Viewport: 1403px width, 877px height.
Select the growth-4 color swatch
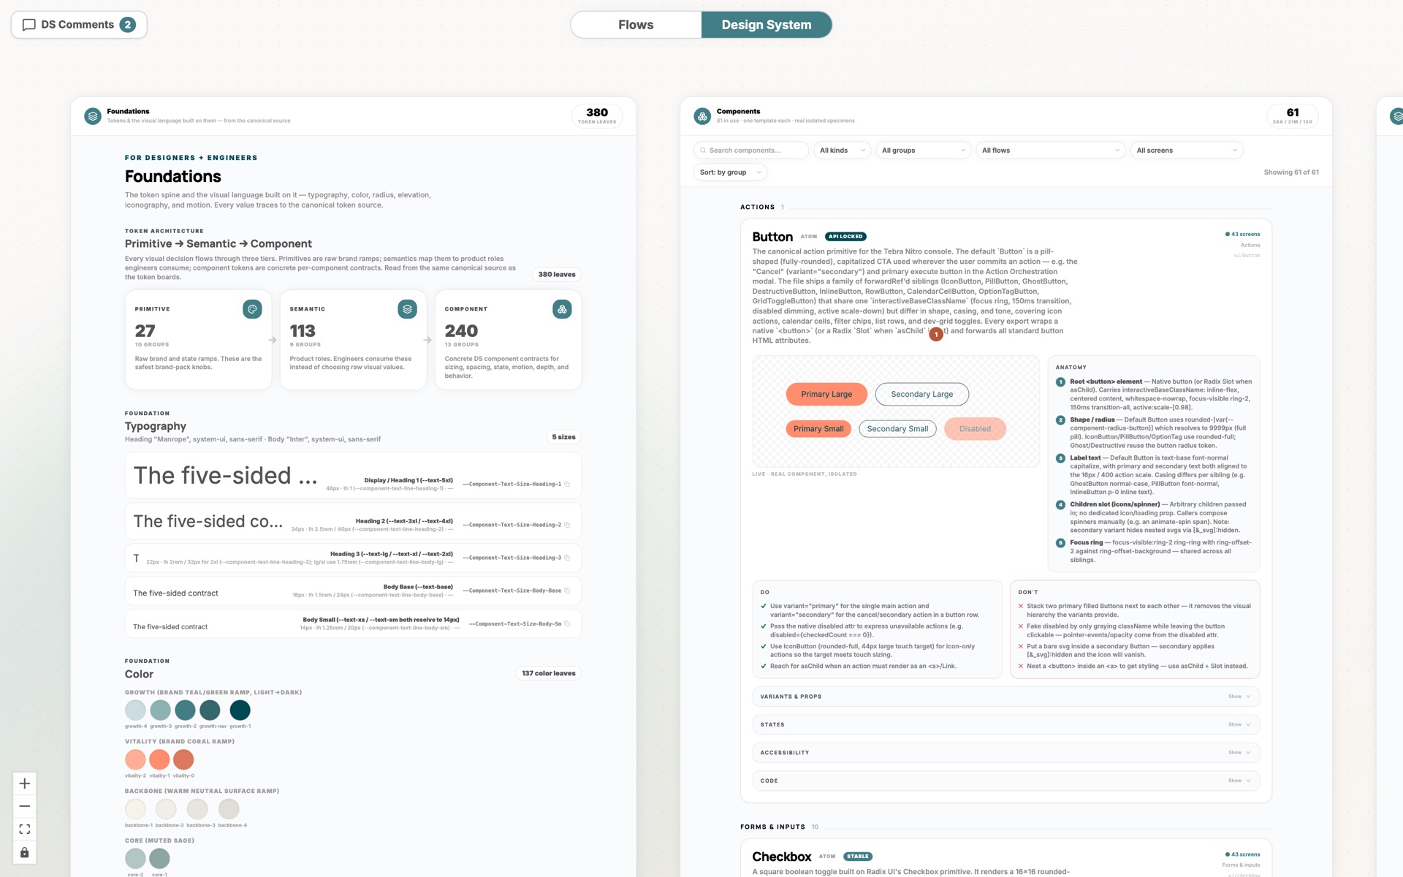click(135, 710)
